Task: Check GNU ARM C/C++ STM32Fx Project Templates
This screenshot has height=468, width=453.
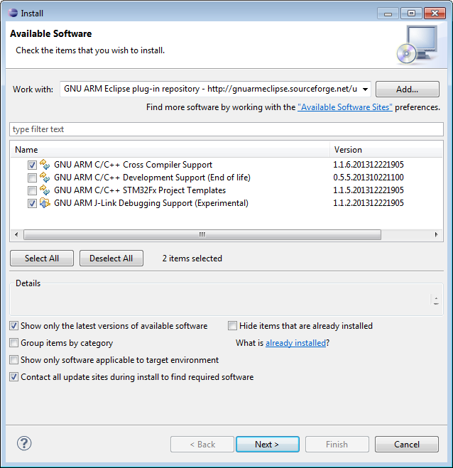Action: [32, 190]
